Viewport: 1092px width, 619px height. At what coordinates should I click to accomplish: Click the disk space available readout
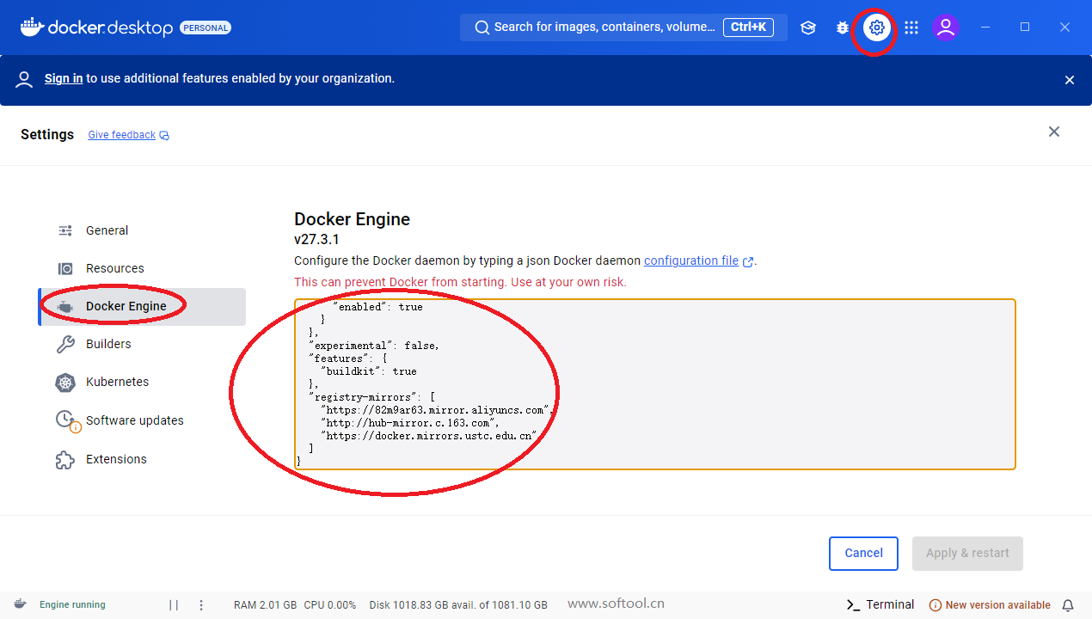(458, 605)
